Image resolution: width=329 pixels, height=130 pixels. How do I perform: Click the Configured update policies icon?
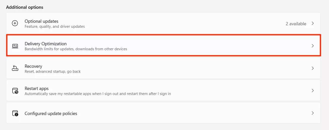click(15, 113)
